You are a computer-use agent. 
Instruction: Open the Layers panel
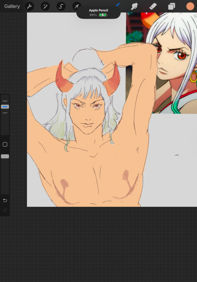171,7
